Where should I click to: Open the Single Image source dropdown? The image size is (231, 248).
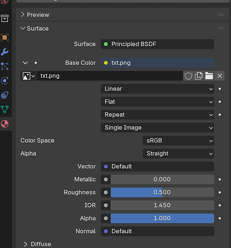[x=157, y=127]
